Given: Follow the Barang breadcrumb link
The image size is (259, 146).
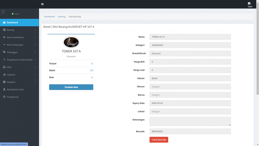Looking at the screenshot, I should (x=62, y=17).
